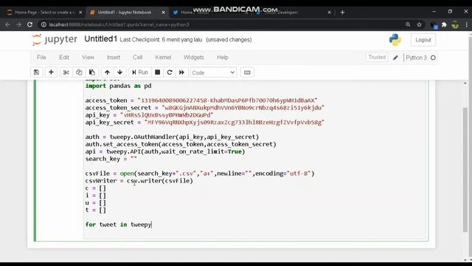This screenshot has width=472, height=266.
Task: Close the Home Page browser tab
Action: (80, 13)
